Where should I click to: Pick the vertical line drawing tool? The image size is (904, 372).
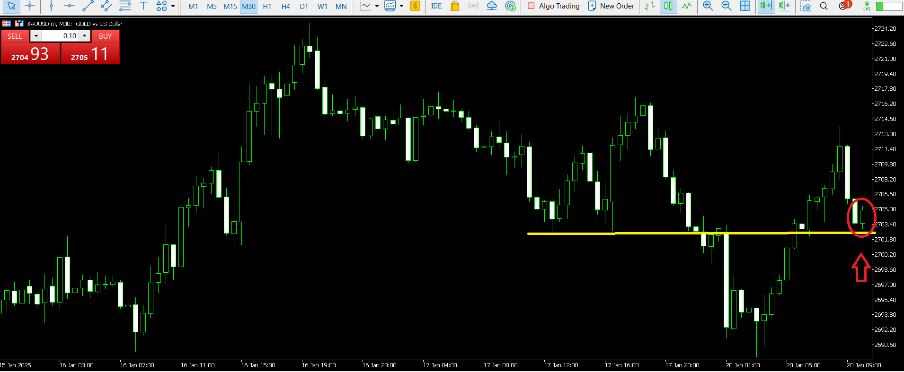[x=51, y=6]
